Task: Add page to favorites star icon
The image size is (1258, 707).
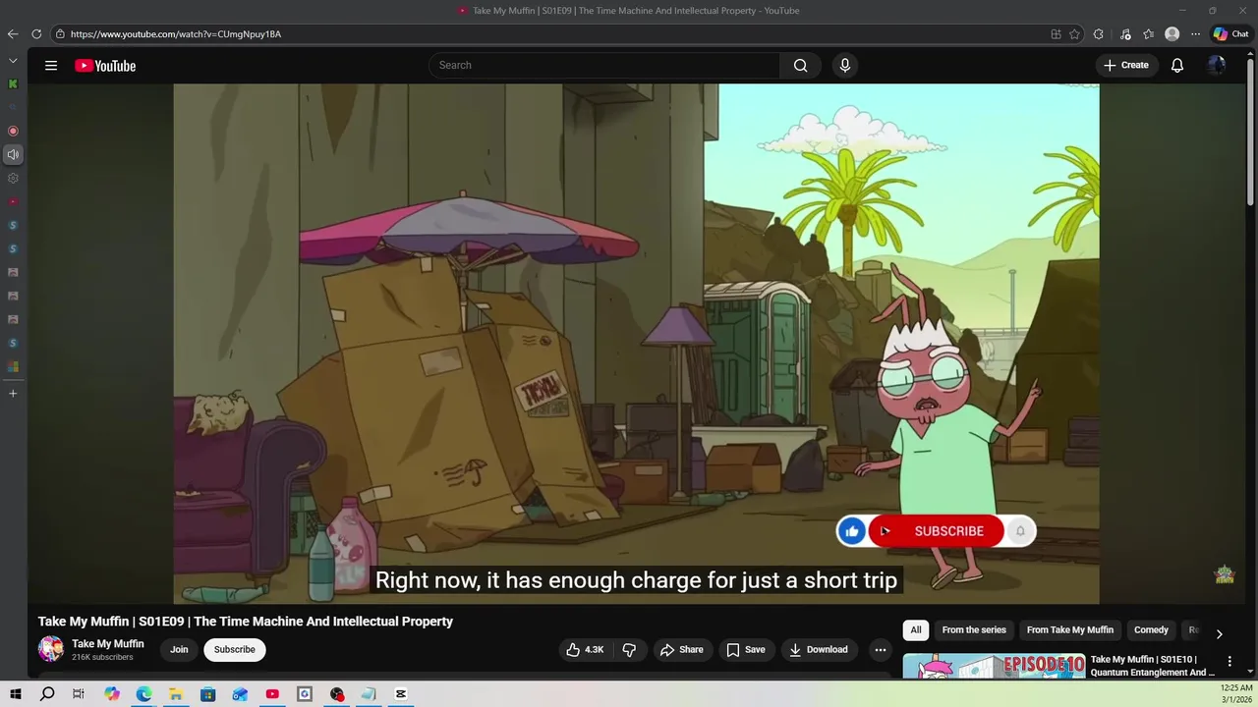Action: point(1075,34)
